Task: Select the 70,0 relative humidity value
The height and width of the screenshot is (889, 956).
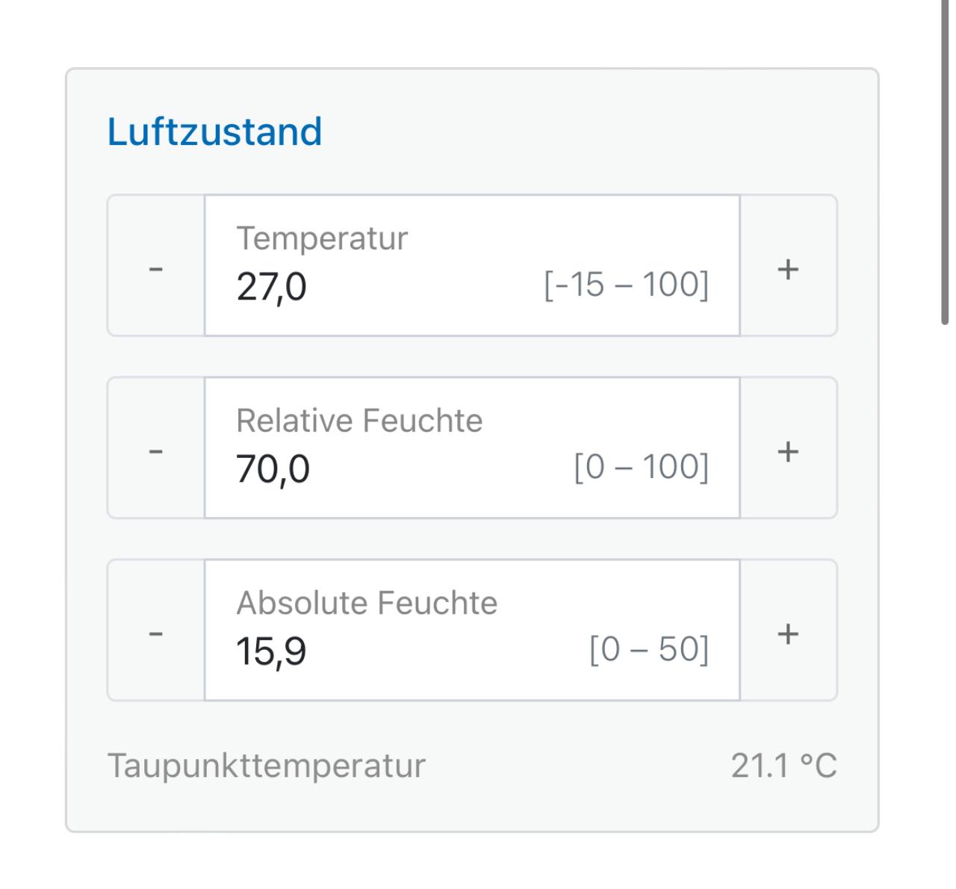Action: click(x=273, y=469)
